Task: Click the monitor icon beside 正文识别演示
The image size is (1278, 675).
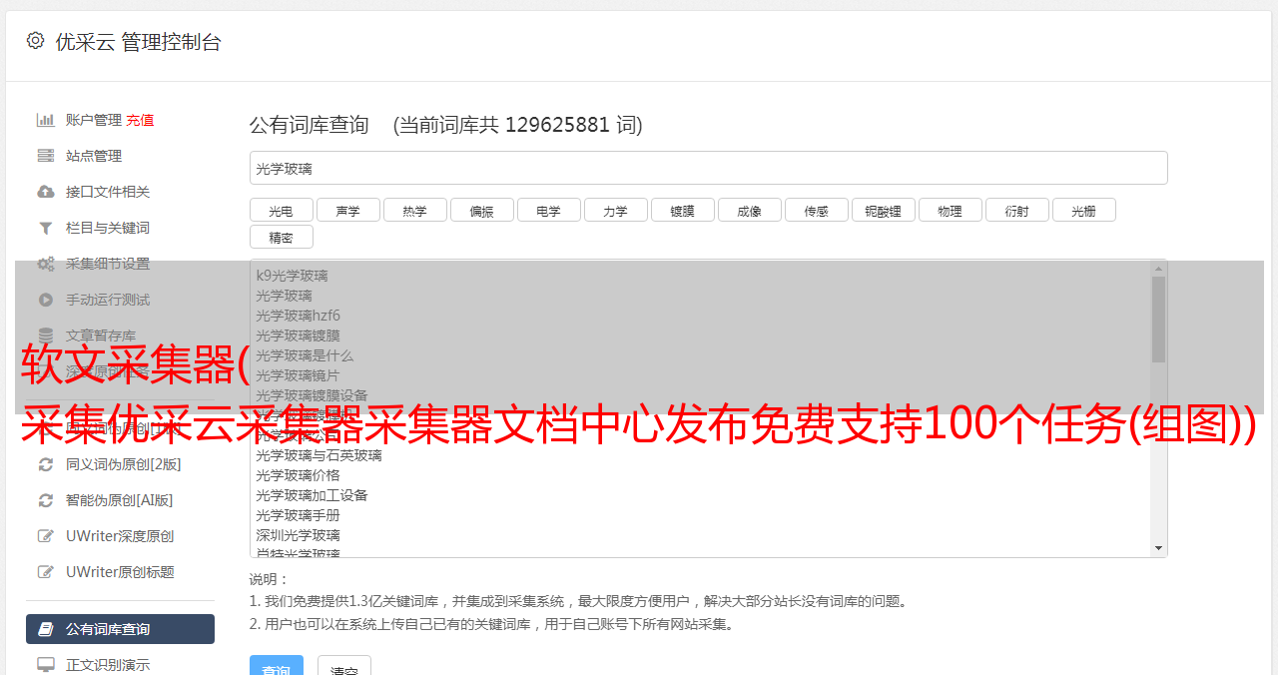Action: coord(46,665)
